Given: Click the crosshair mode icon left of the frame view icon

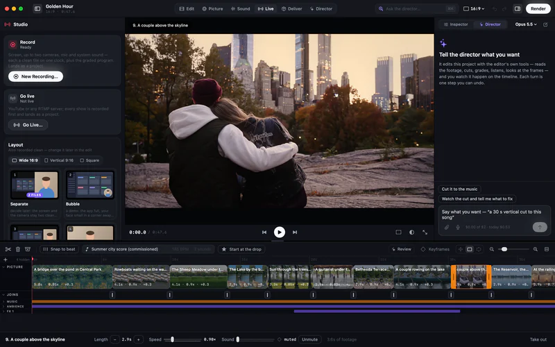Looking at the screenshot, I should coord(461,249).
